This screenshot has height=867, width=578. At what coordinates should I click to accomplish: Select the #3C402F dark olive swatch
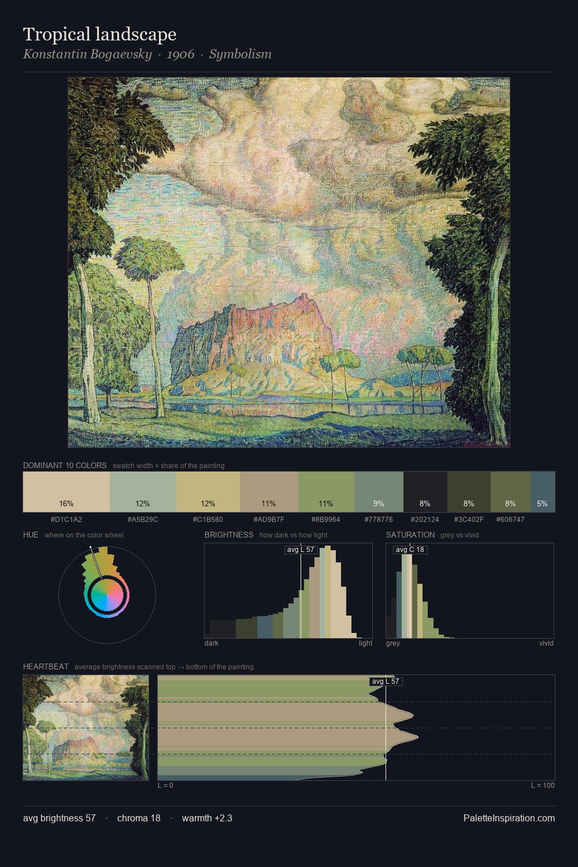pyautogui.click(x=469, y=492)
